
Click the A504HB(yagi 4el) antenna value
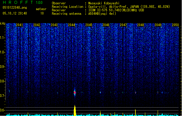click(102, 14)
